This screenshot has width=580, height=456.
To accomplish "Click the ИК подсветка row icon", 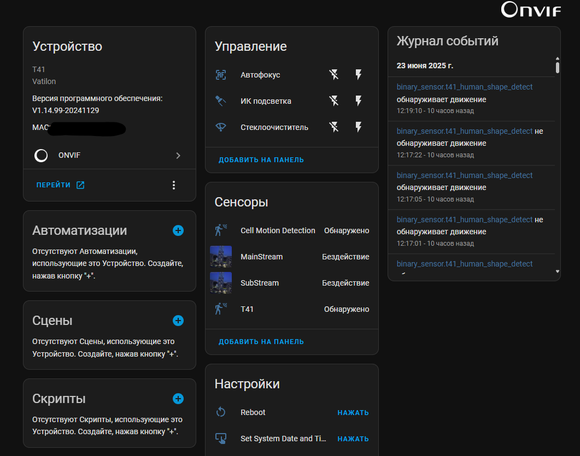I will 220,101.
